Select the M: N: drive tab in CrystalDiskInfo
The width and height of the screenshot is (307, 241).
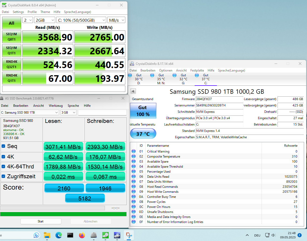pos(161,79)
